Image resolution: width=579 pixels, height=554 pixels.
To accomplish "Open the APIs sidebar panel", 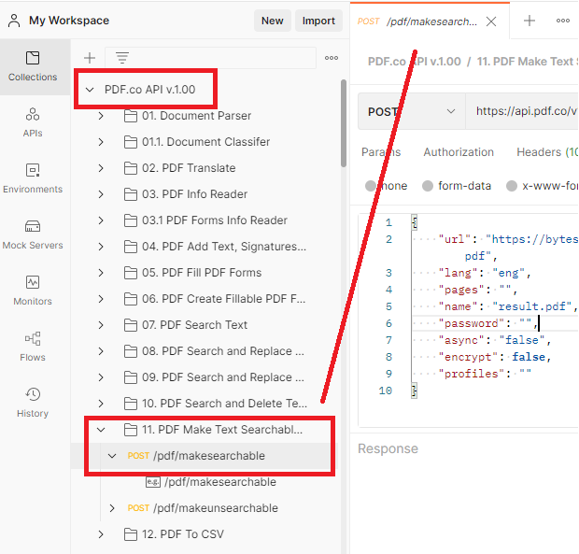I will (33, 122).
